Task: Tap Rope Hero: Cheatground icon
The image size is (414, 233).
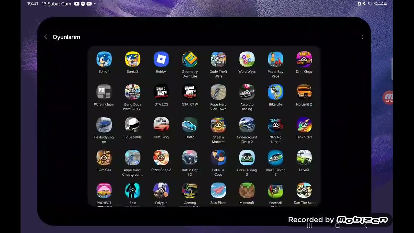Action: click(x=133, y=158)
